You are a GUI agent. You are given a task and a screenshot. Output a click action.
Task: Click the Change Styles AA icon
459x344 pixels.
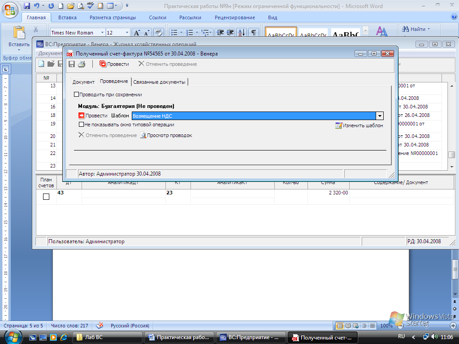point(382,32)
